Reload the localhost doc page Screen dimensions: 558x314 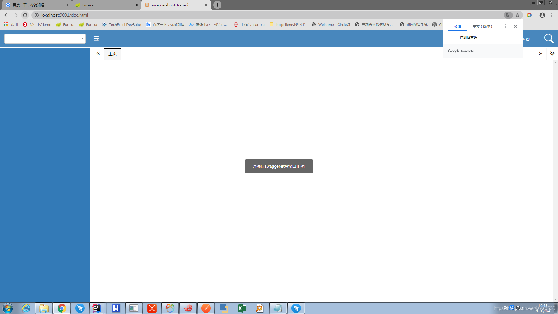point(25,15)
